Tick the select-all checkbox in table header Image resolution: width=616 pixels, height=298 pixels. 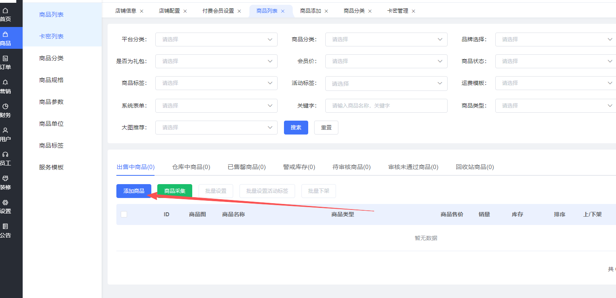click(124, 214)
